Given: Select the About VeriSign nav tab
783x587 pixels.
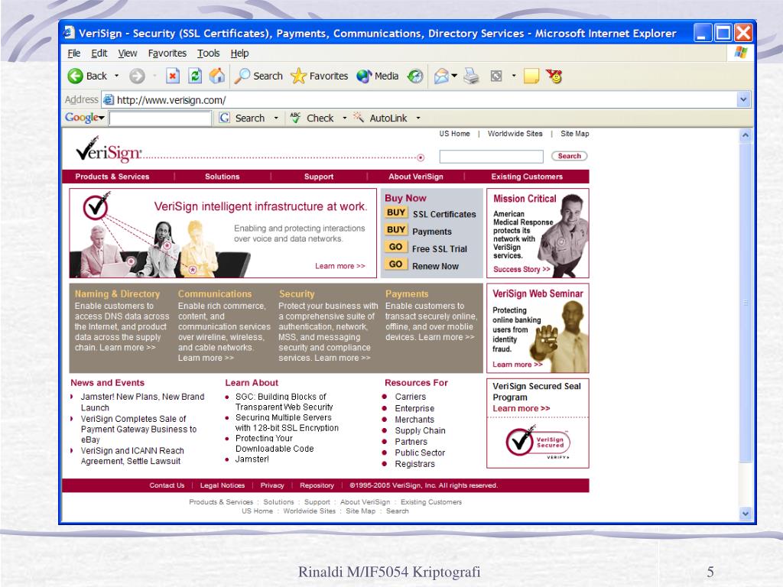Looking at the screenshot, I should tap(416, 177).
